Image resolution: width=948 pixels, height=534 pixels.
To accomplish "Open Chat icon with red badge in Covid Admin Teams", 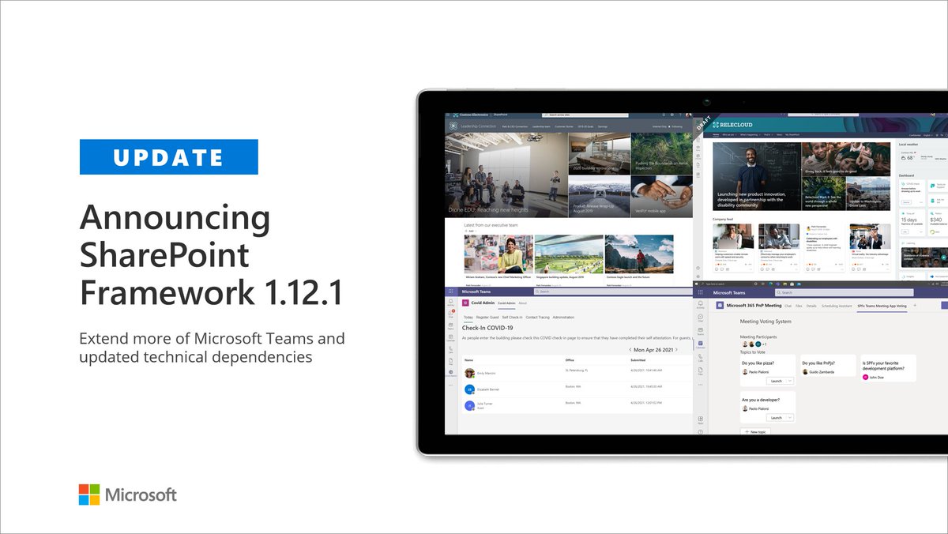I will (x=451, y=313).
